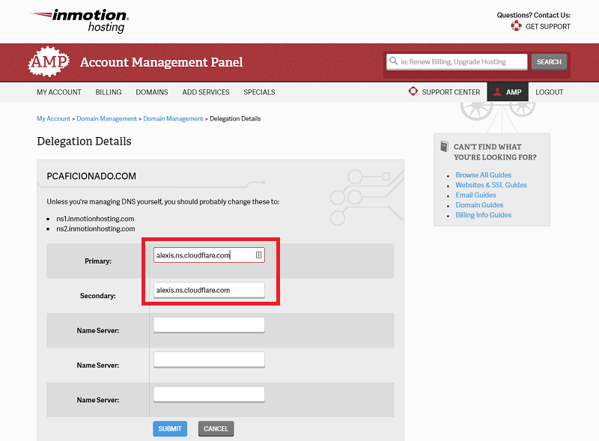
Task: Click the Primary nameserver field
Action: pyautogui.click(x=209, y=255)
